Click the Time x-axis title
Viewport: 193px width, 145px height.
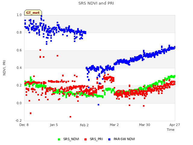[171, 130]
